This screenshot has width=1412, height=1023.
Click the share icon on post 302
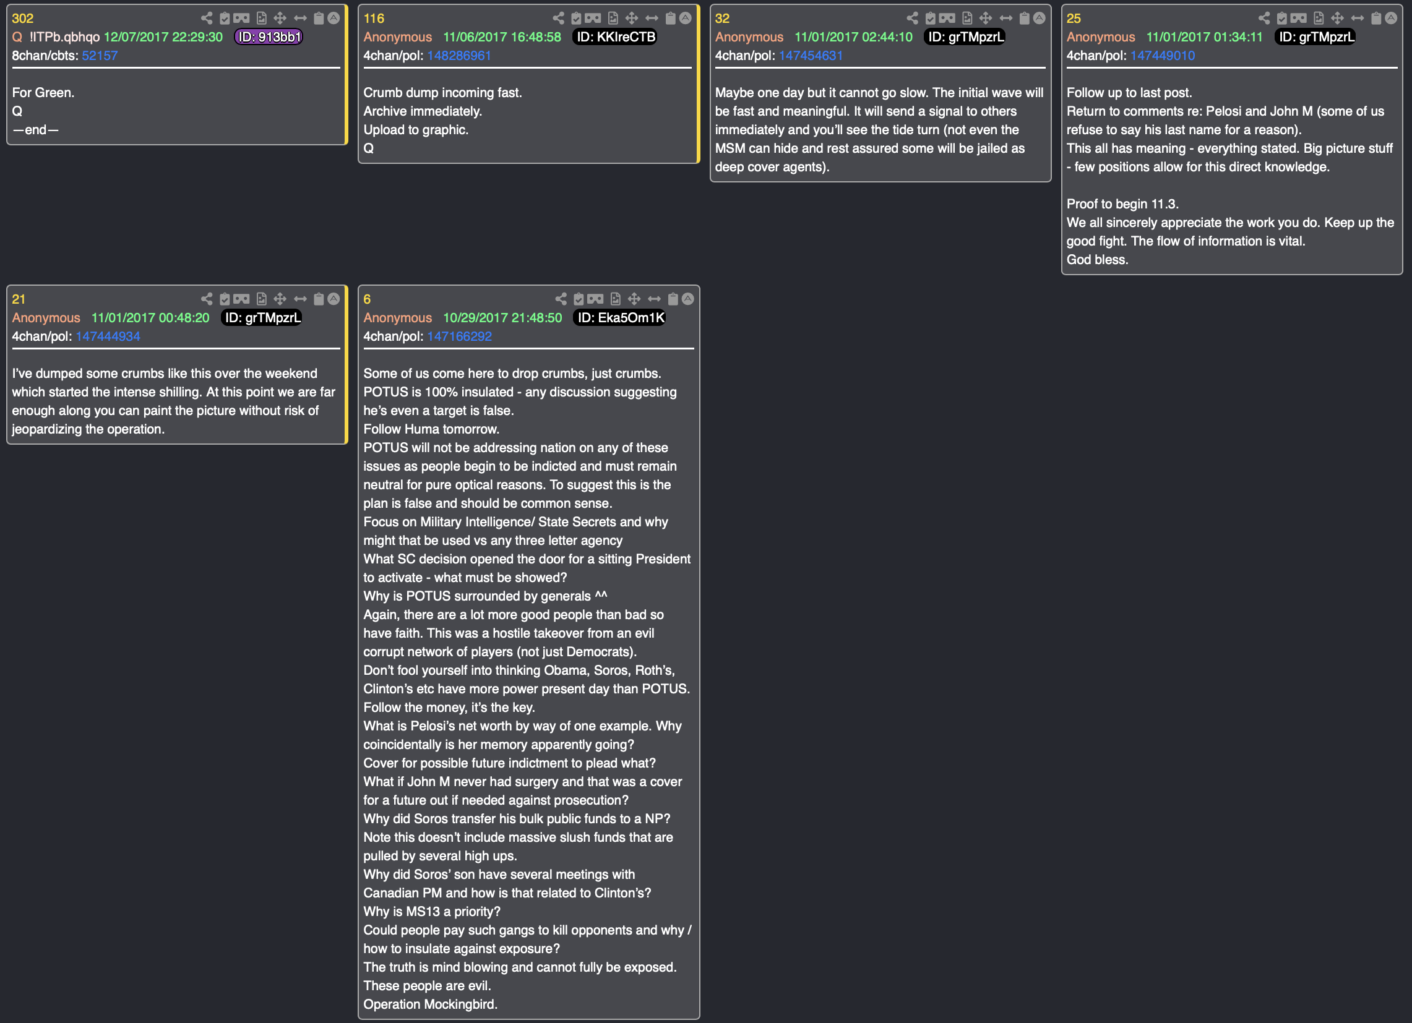(x=207, y=18)
